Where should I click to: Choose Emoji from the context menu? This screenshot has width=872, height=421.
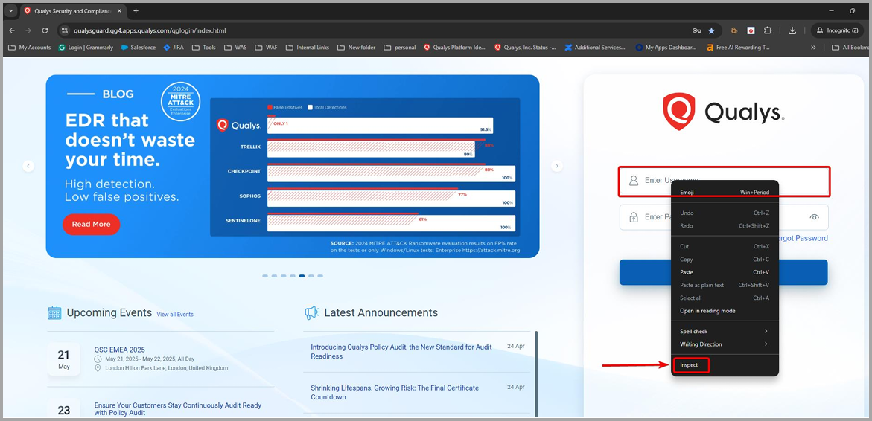tap(725, 192)
